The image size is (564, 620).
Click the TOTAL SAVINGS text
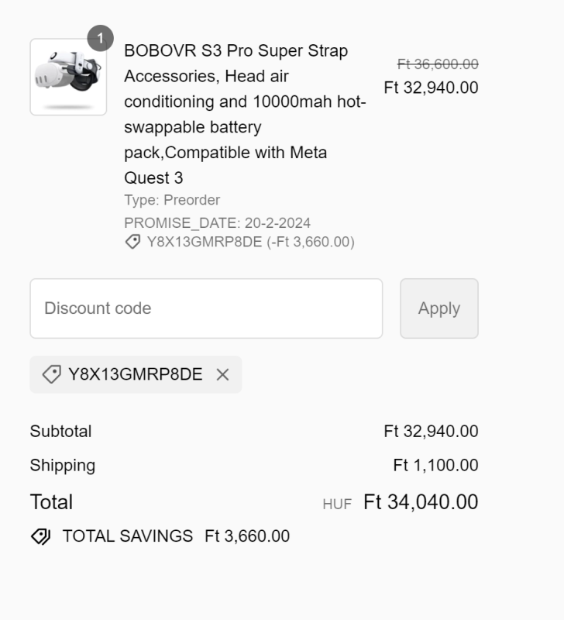[127, 536]
